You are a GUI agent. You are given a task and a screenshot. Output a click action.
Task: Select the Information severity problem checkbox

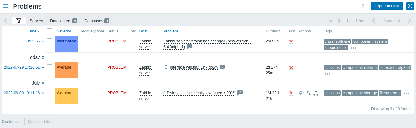coord(49,41)
